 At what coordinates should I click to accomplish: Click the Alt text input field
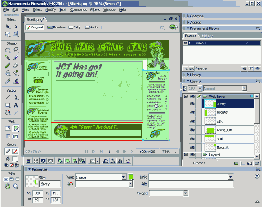click(x=191, y=184)
